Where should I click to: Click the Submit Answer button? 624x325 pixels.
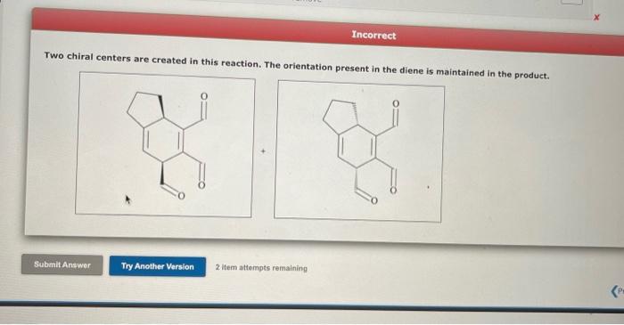pyautogui.click(x=62, y=264)
